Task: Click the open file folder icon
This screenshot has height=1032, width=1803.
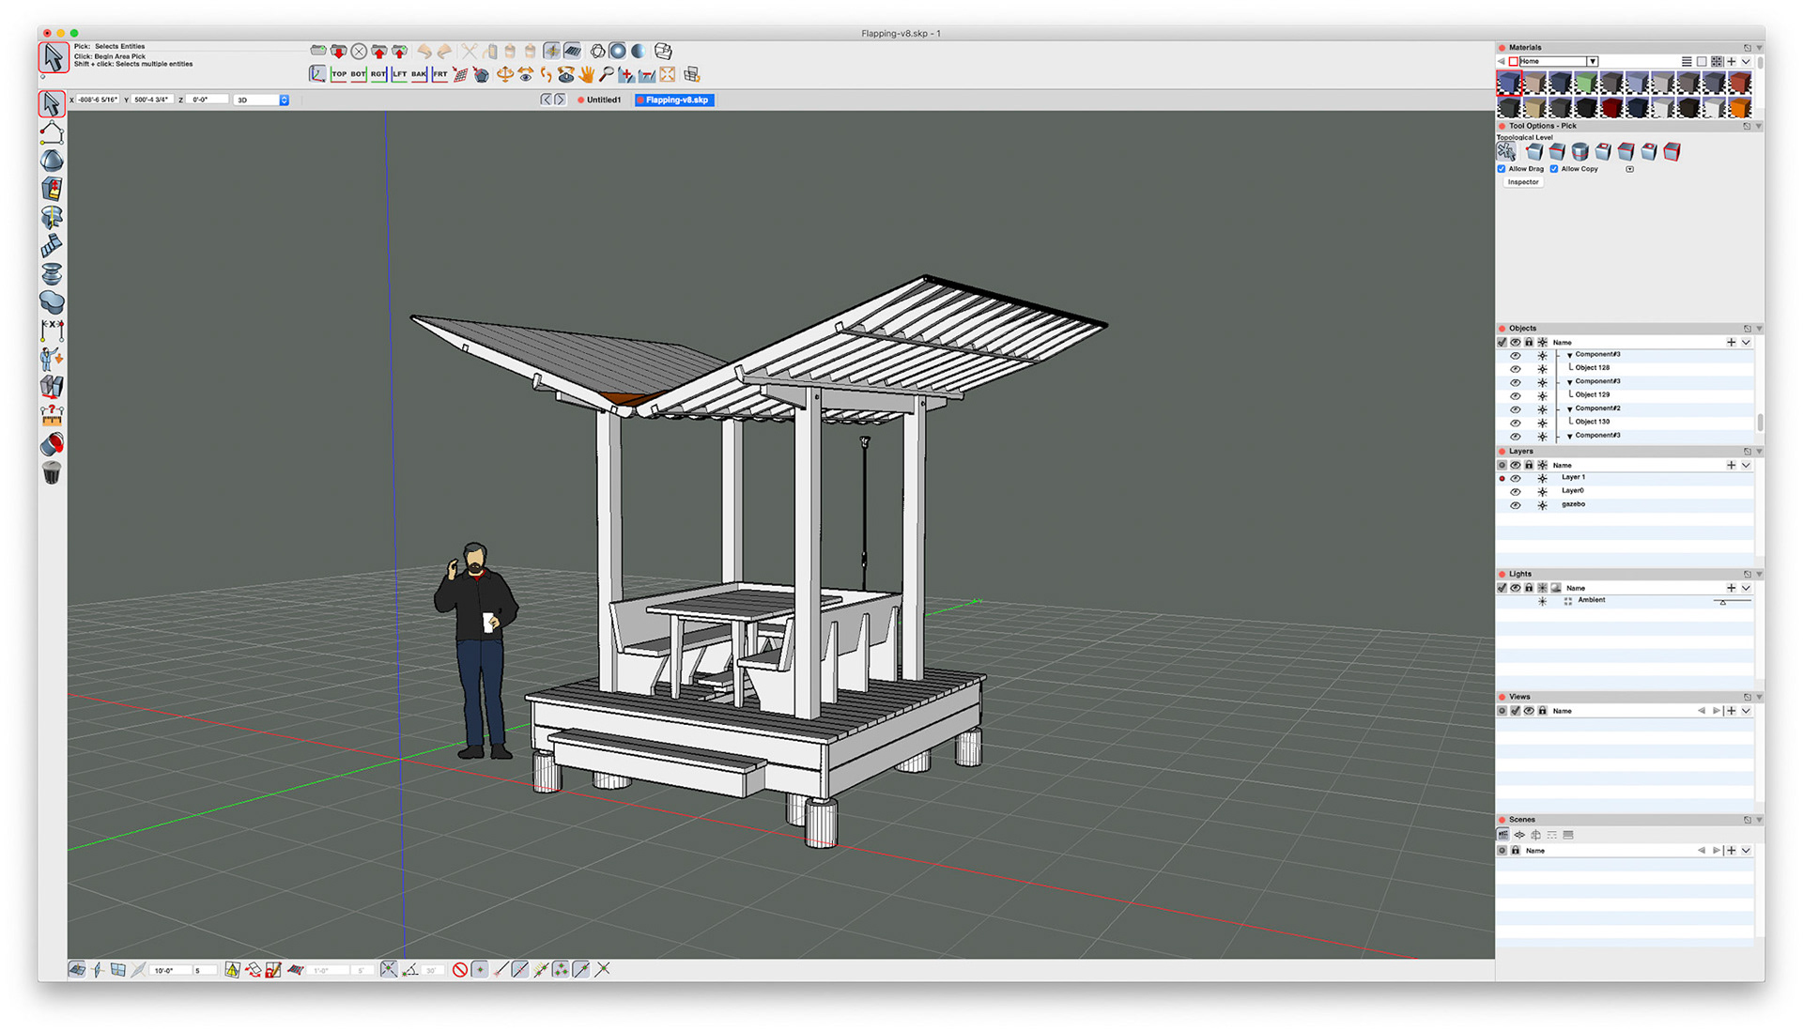Action: coord(339,51)
